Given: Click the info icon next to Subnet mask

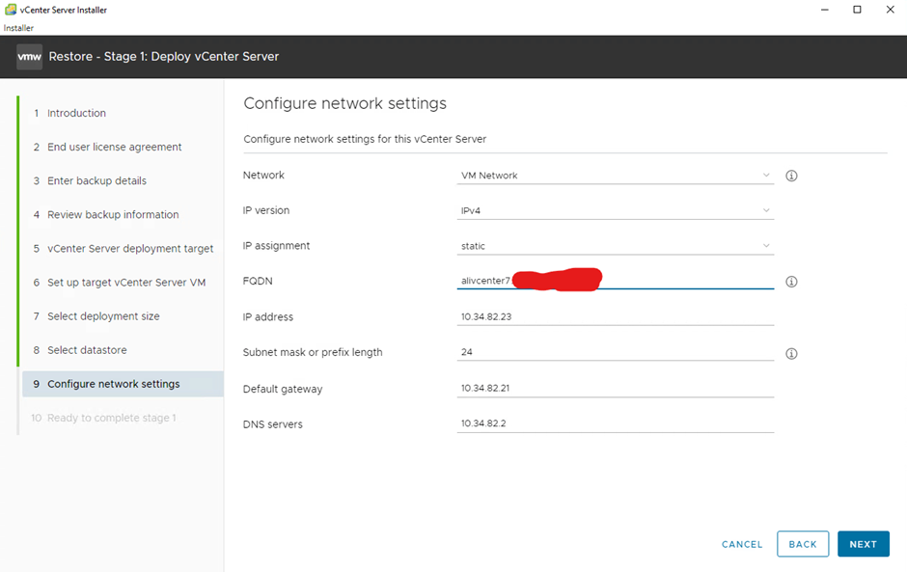Looking at the screenshot, I should click(791, 354).
